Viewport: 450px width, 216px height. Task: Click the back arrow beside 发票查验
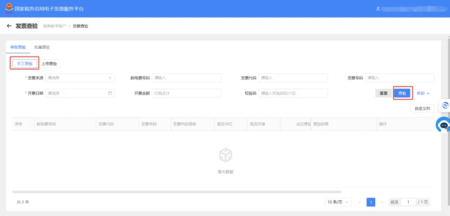9,26
